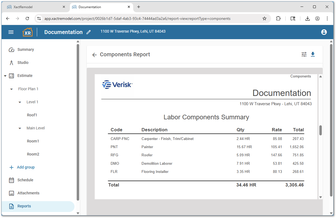Rename the project using the pencil icon

point(88,32)
